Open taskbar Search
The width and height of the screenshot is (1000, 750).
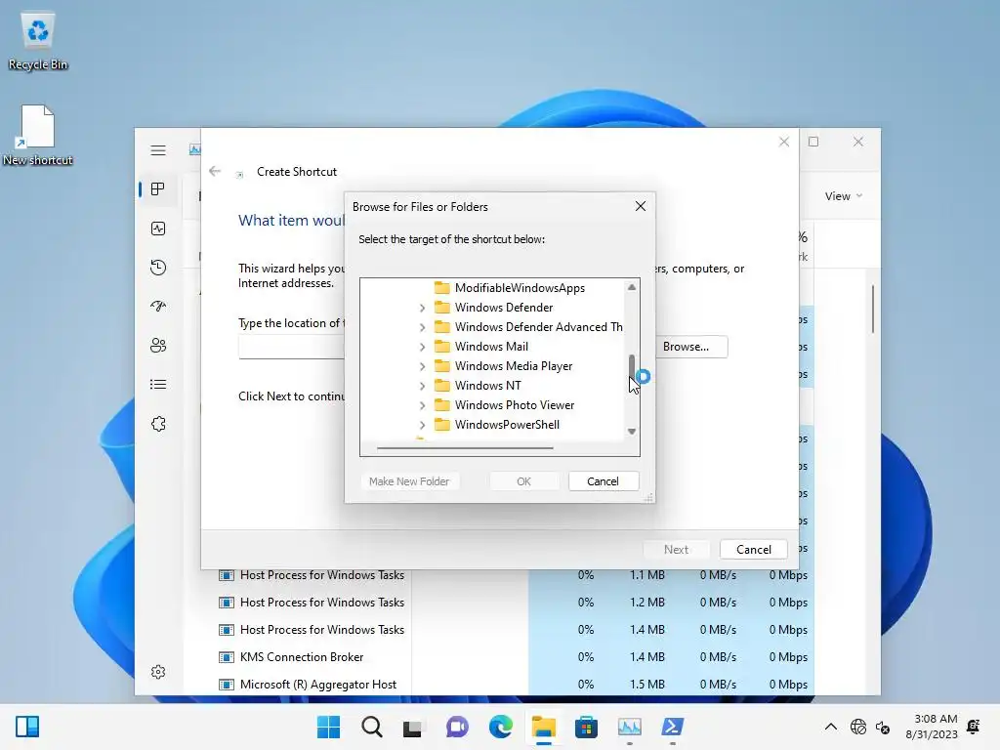[372, 727]
